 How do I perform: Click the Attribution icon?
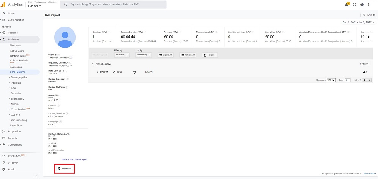click(x=4, y=156)
